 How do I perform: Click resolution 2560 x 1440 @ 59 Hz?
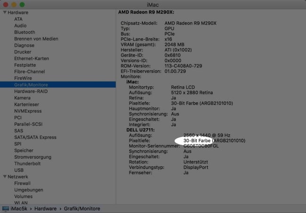(207, 135)
